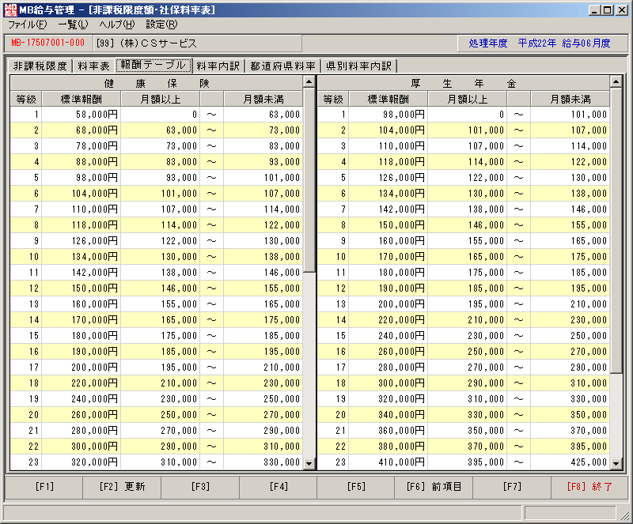
Task: Click the 処理年度 平成22年 給与06月度 label
Action: tap(540, 43)
